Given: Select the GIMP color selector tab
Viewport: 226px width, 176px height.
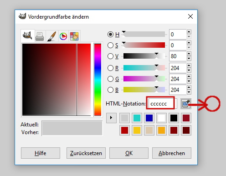Looking at the screenshot, I should (x=27, y=36).
